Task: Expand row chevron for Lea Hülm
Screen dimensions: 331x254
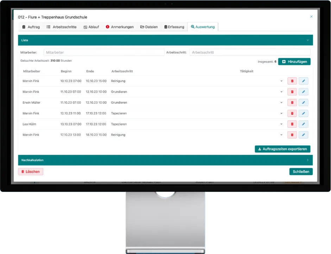Action: click(281, 124)
